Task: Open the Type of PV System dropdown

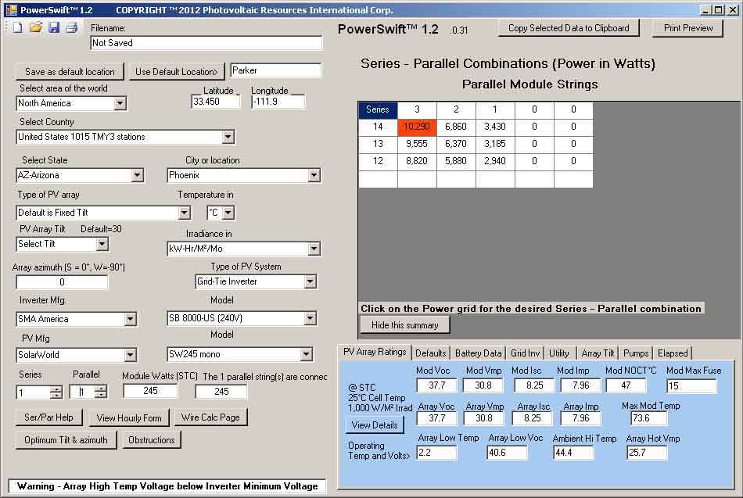Action: point(310,281)
